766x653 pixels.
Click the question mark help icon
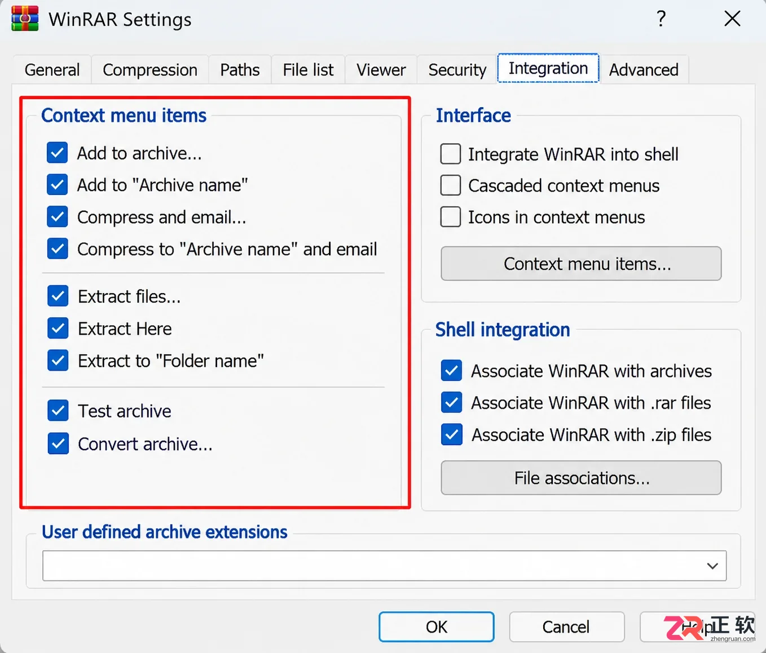(x=661, y=19)
